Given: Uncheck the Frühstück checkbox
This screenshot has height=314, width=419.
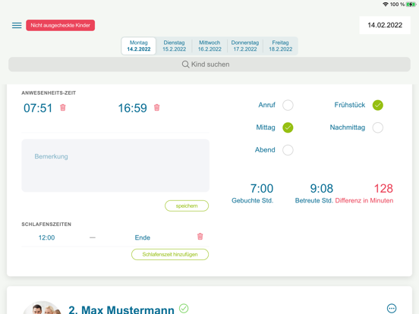Looking at the screenshot, I should click(x=377, y=105).
